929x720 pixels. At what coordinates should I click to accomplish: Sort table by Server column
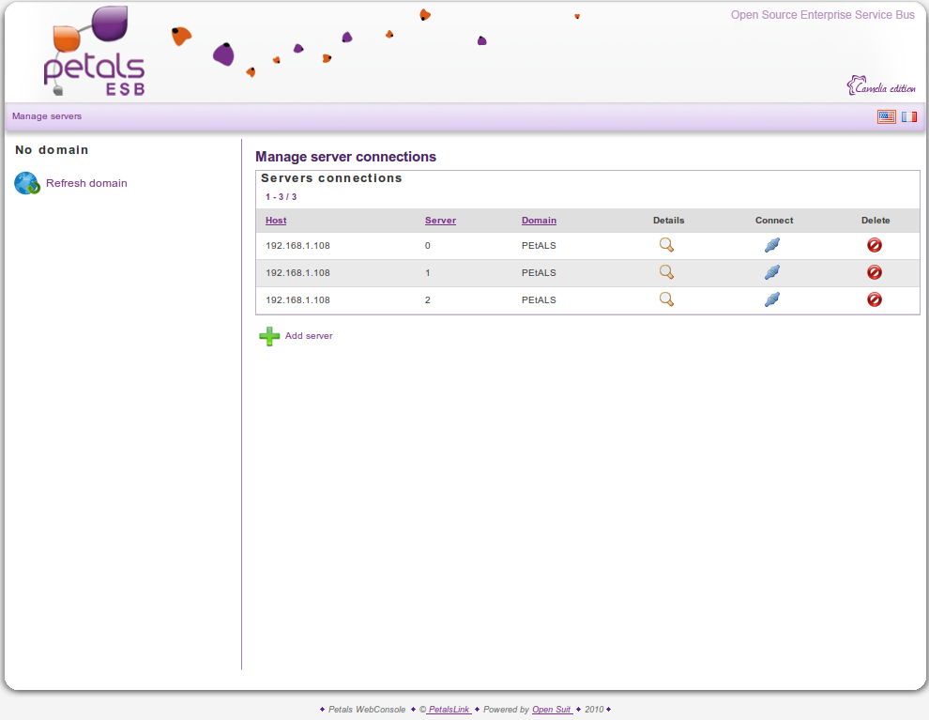[x=440, y=221]
